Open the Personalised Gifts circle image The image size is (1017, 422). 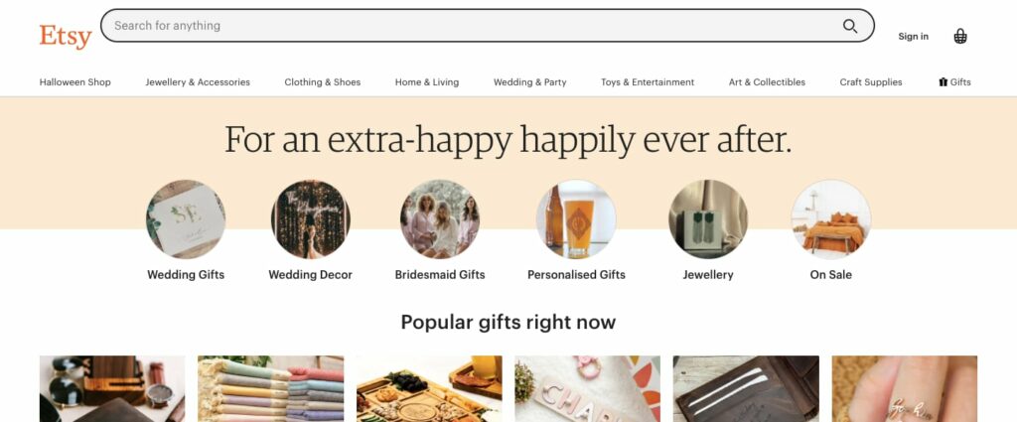pos(576,219)
